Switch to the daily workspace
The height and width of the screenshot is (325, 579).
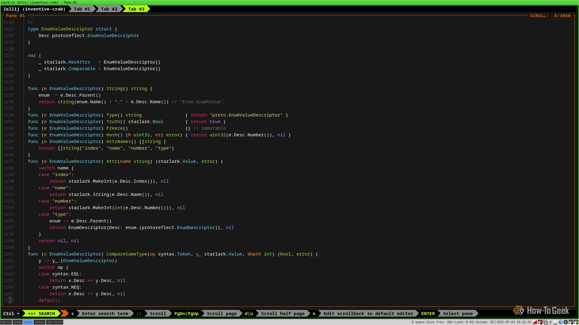coord(6,322)
